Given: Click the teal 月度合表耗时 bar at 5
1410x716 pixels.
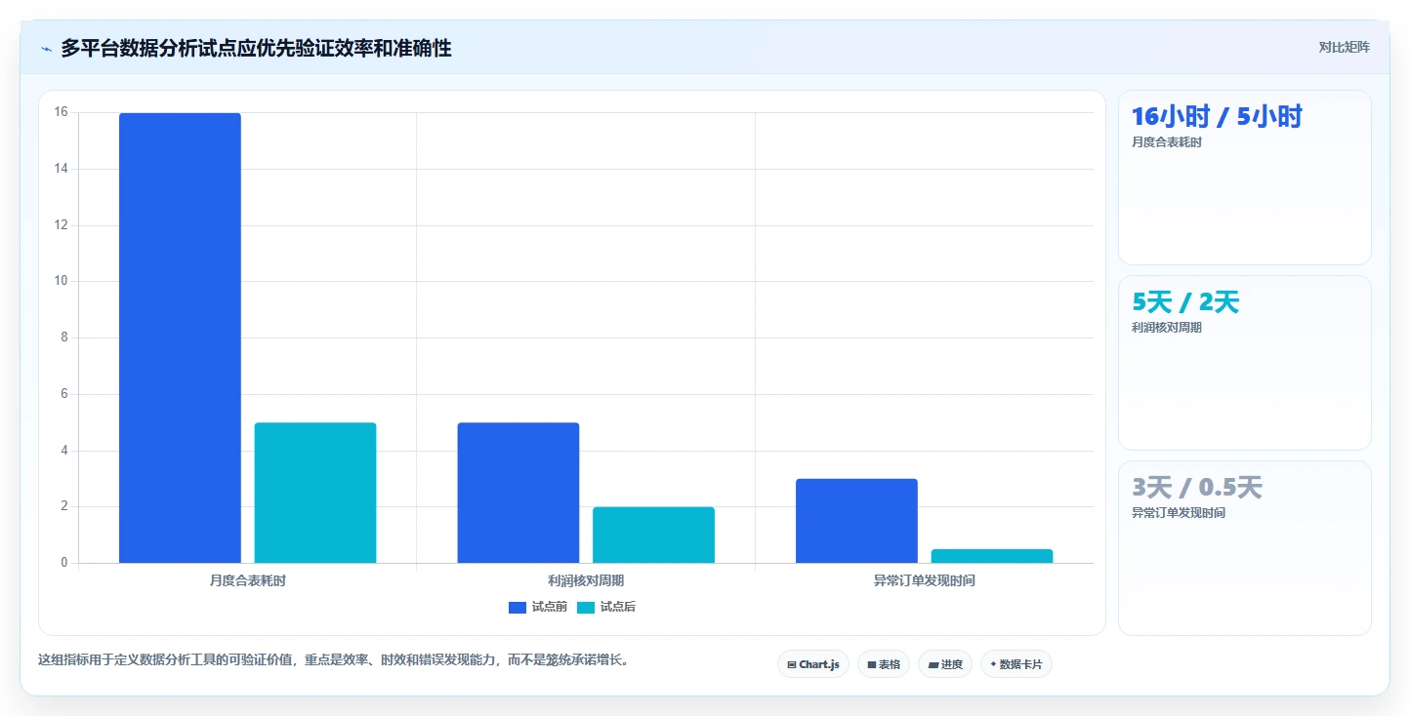Looking at the screenshot, I should 315,493.
